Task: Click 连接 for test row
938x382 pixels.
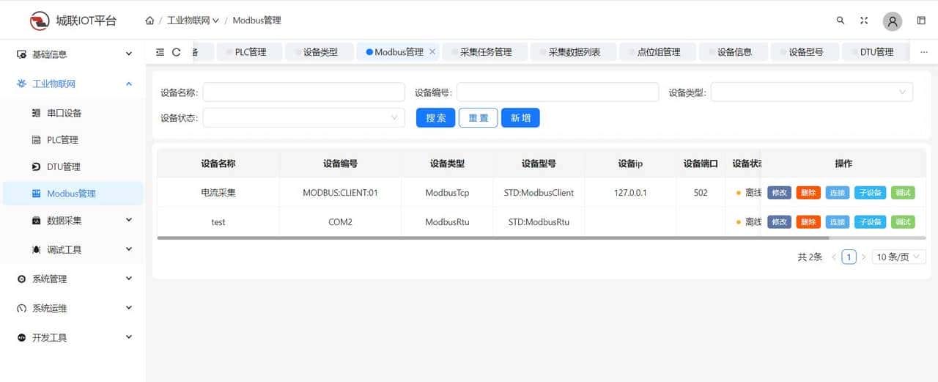Action: coord(838,221)
